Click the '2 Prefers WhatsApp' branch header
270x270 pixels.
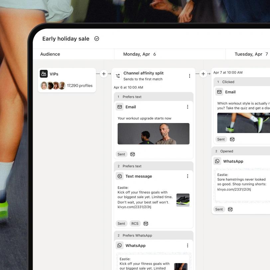[154, 235]
